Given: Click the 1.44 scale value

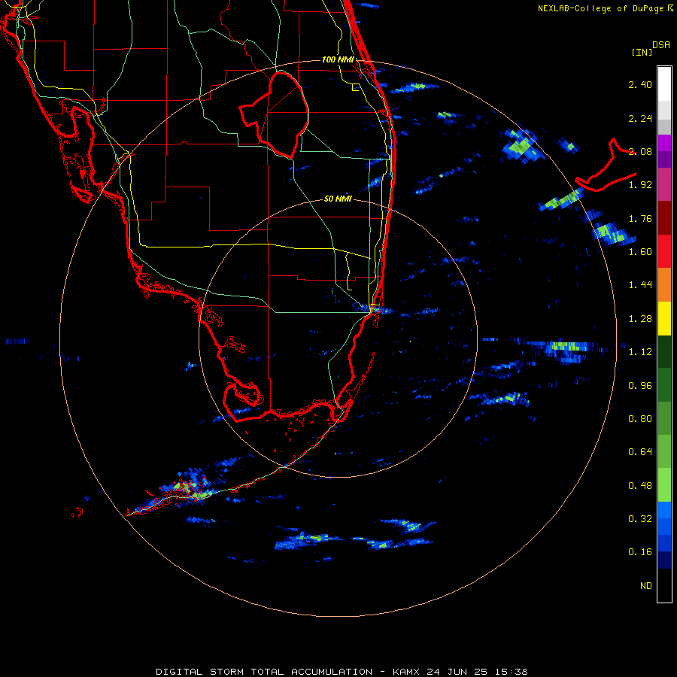Looking at the screenshot, I should click(x=640, y=285).
